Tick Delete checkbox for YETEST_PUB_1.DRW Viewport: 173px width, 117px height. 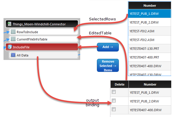pyautogui.click(x=114, y=92)
